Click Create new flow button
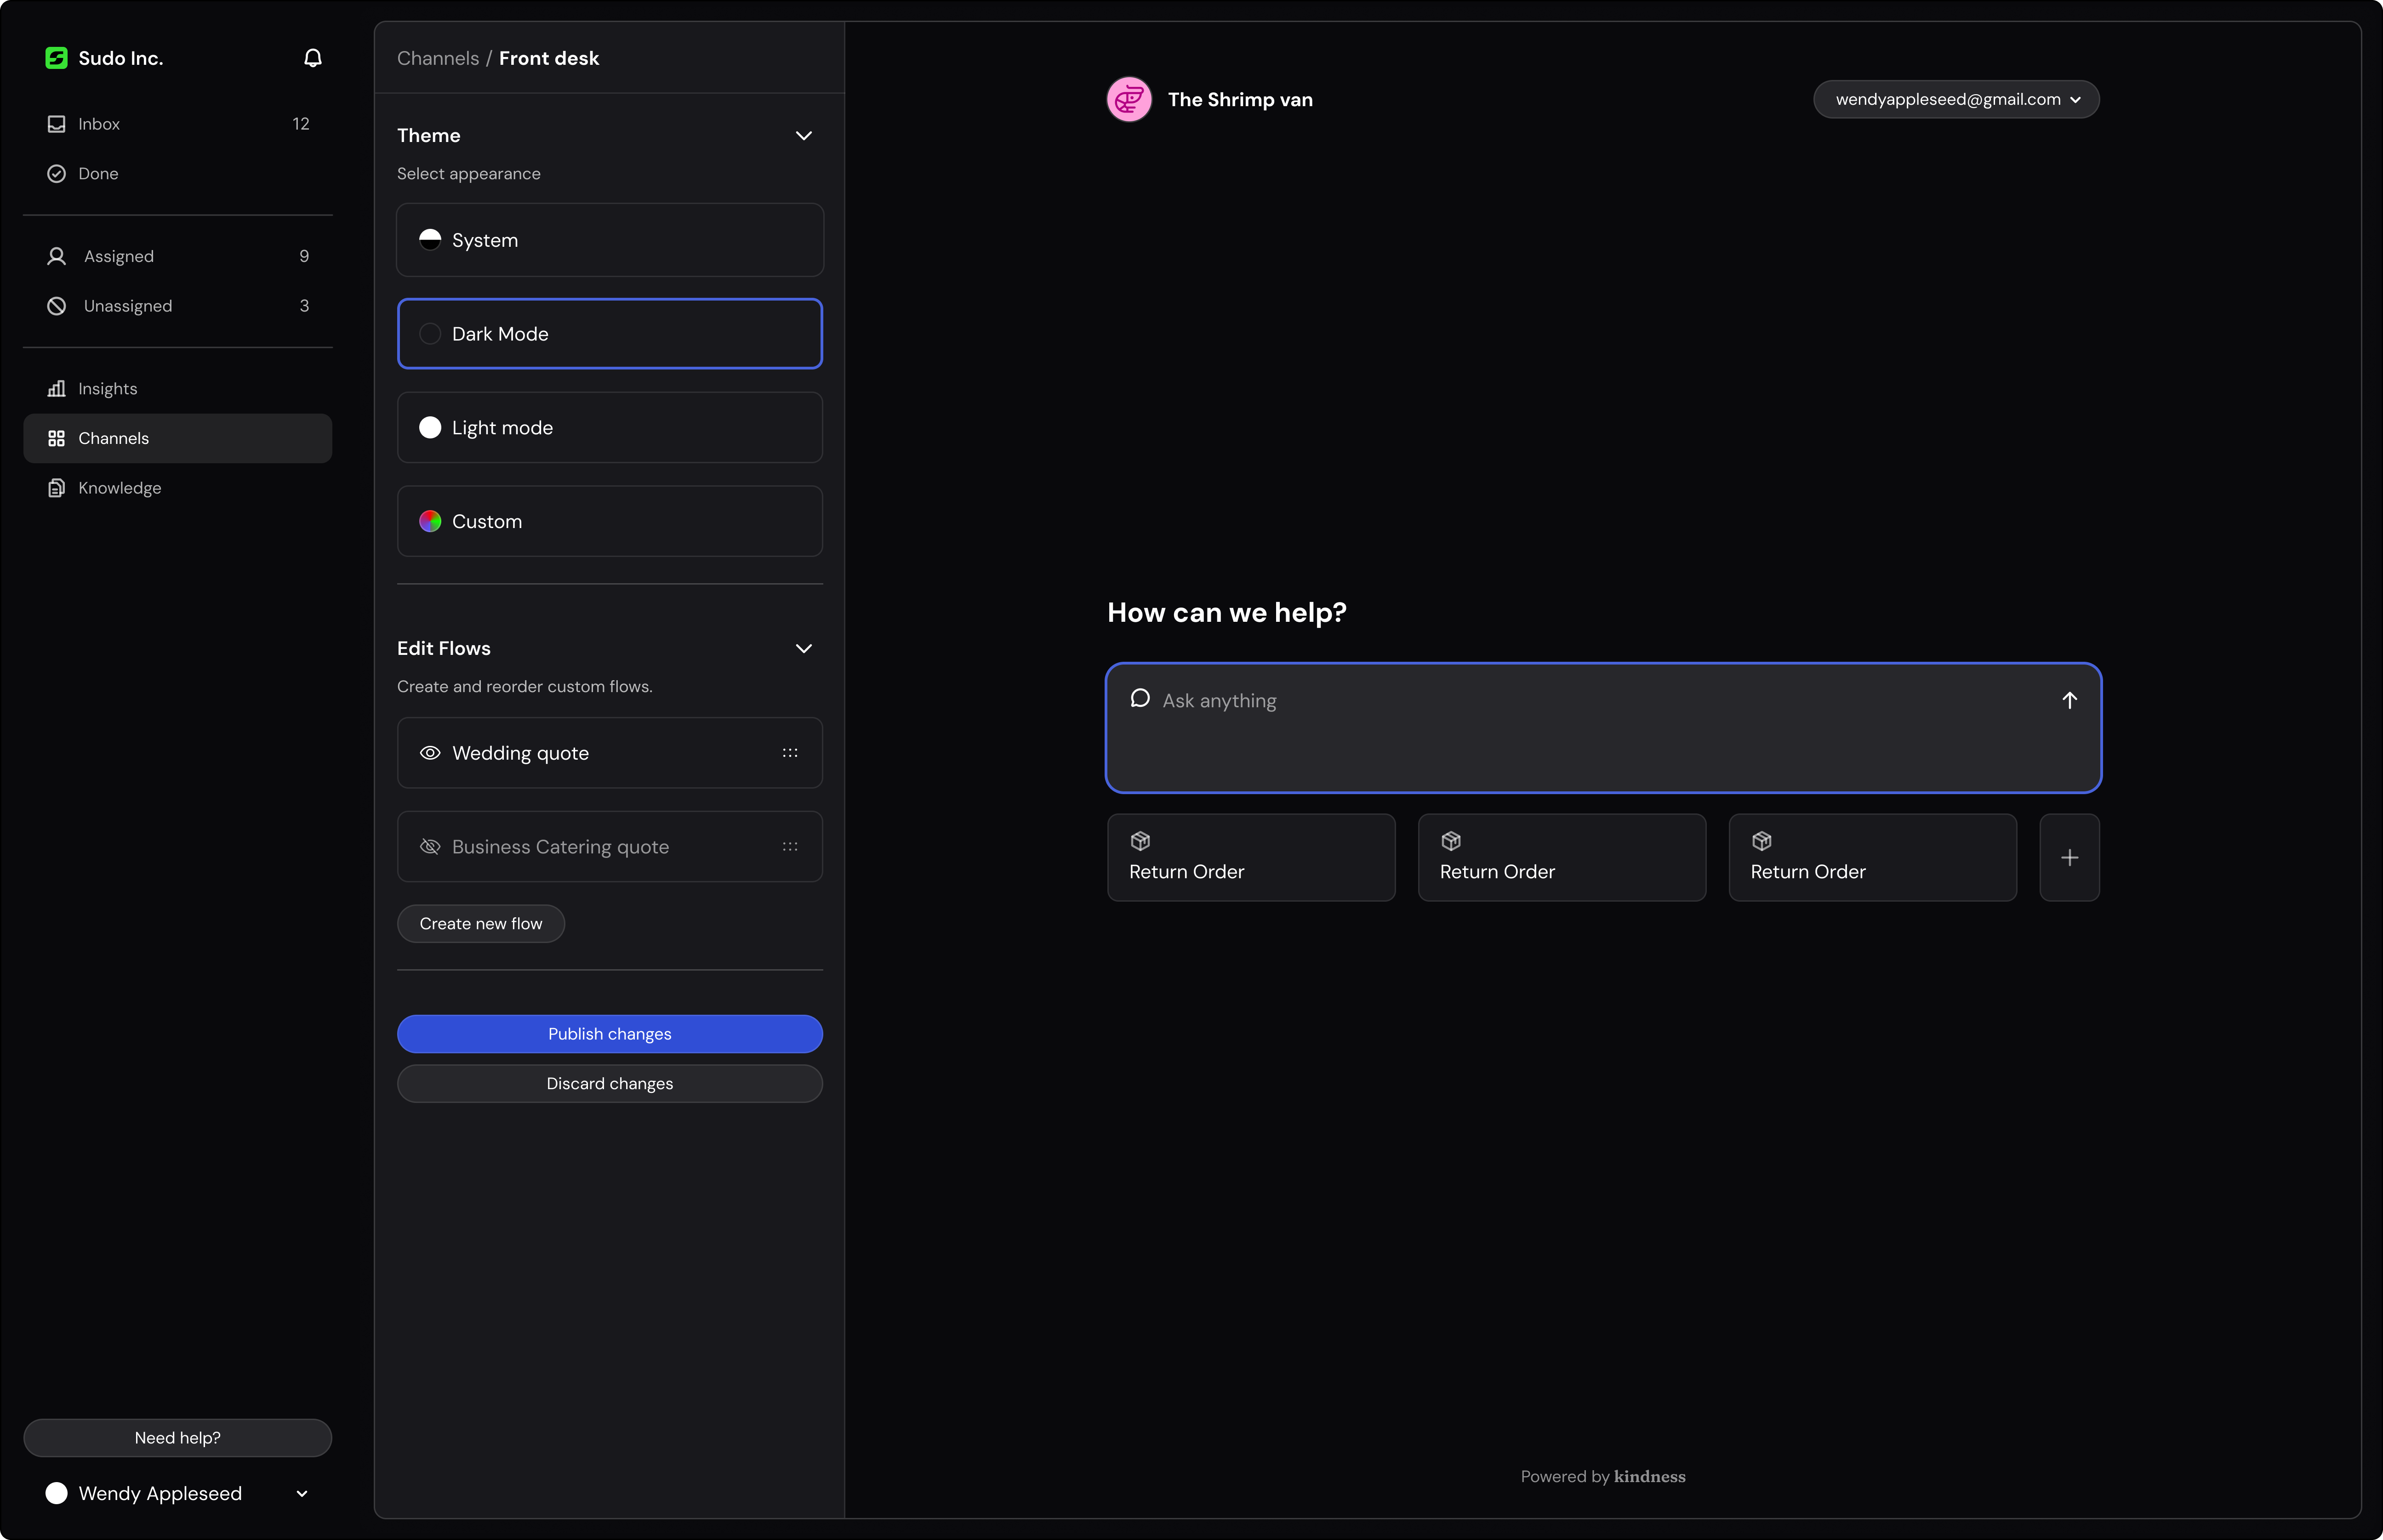Viewport: 2383px width, 1540px height. (x=481, y=924)
